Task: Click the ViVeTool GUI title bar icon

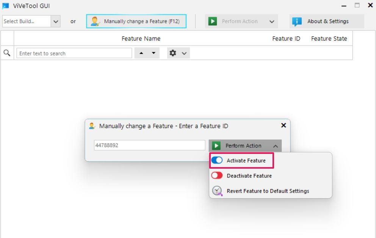Action: point(5,6)
